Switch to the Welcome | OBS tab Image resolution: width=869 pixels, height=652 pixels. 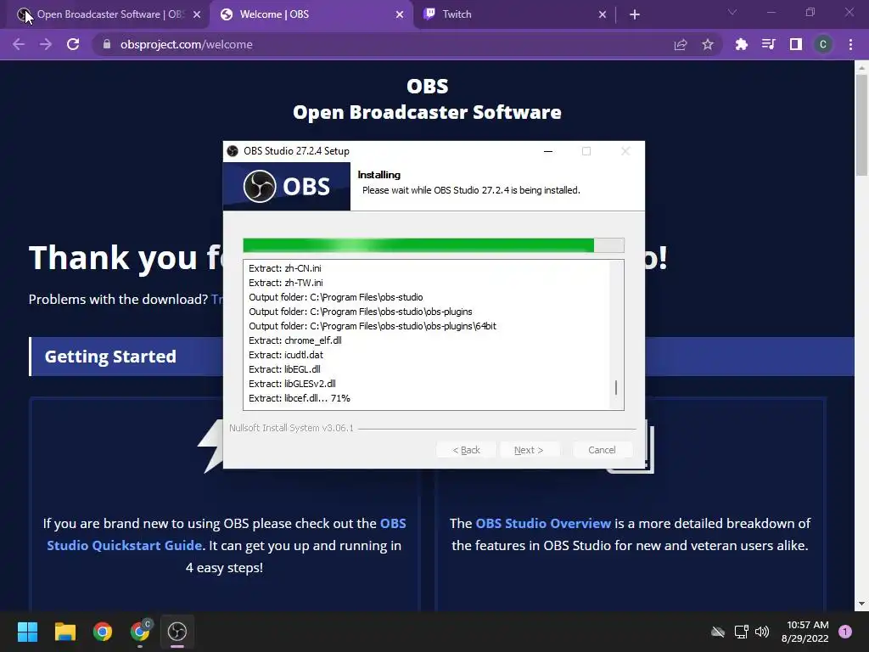pyautogui.click(x=311, y=14)
